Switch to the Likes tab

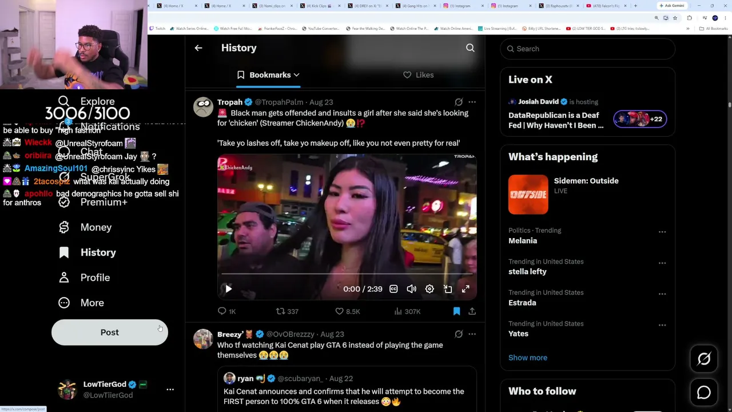click(418, 75)
